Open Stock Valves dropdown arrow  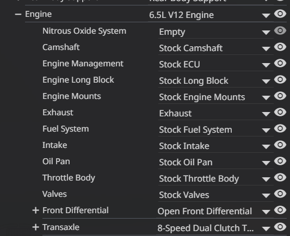point(266,195)
